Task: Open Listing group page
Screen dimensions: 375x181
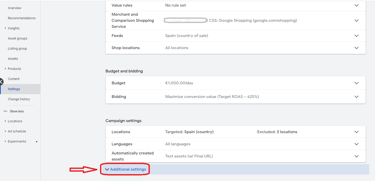Action: click(17, 49)
